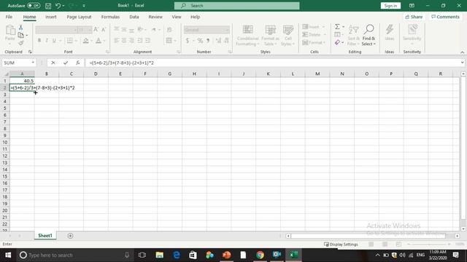The image size is (467, 262).
Task: Select row 10 header
Action: click(x=5, y=143)
